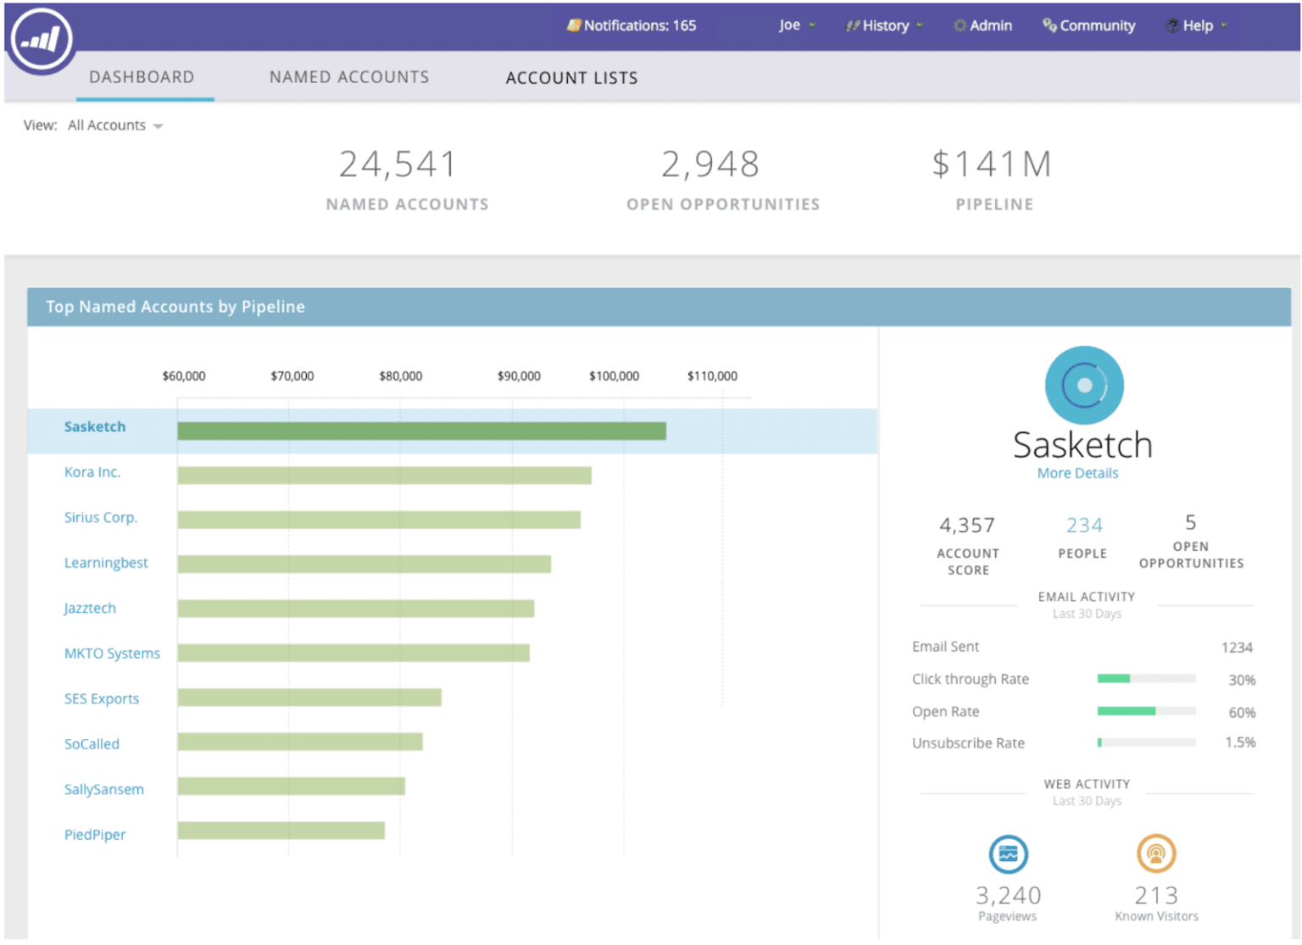Click the Pageviews icon under Web Activity

point(1008,854)
